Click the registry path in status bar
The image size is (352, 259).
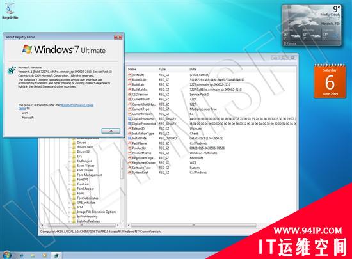(x=100, y=232)
